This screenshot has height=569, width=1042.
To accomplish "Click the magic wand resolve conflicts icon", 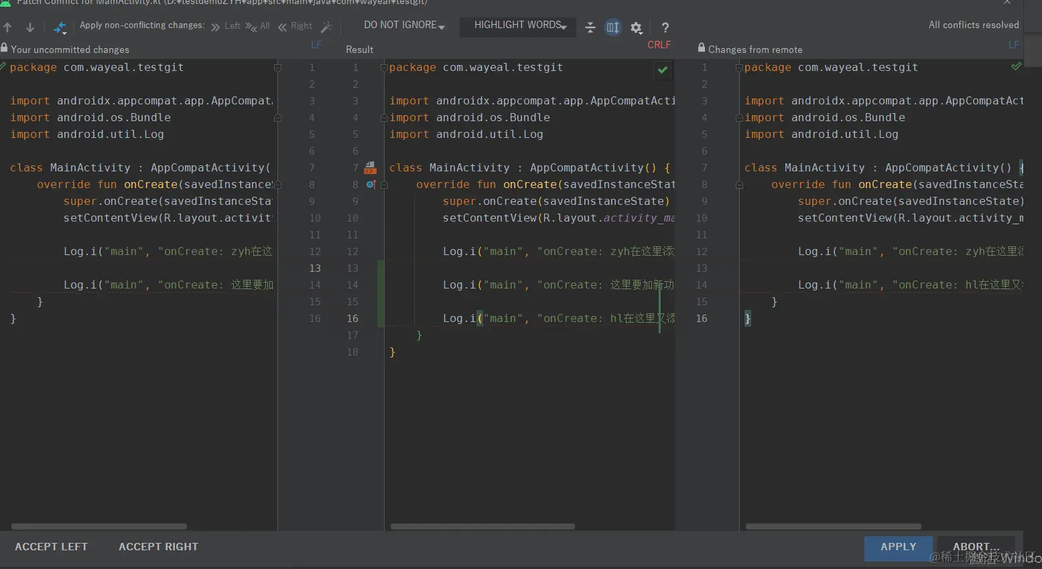I will click(x=326, y=27).
